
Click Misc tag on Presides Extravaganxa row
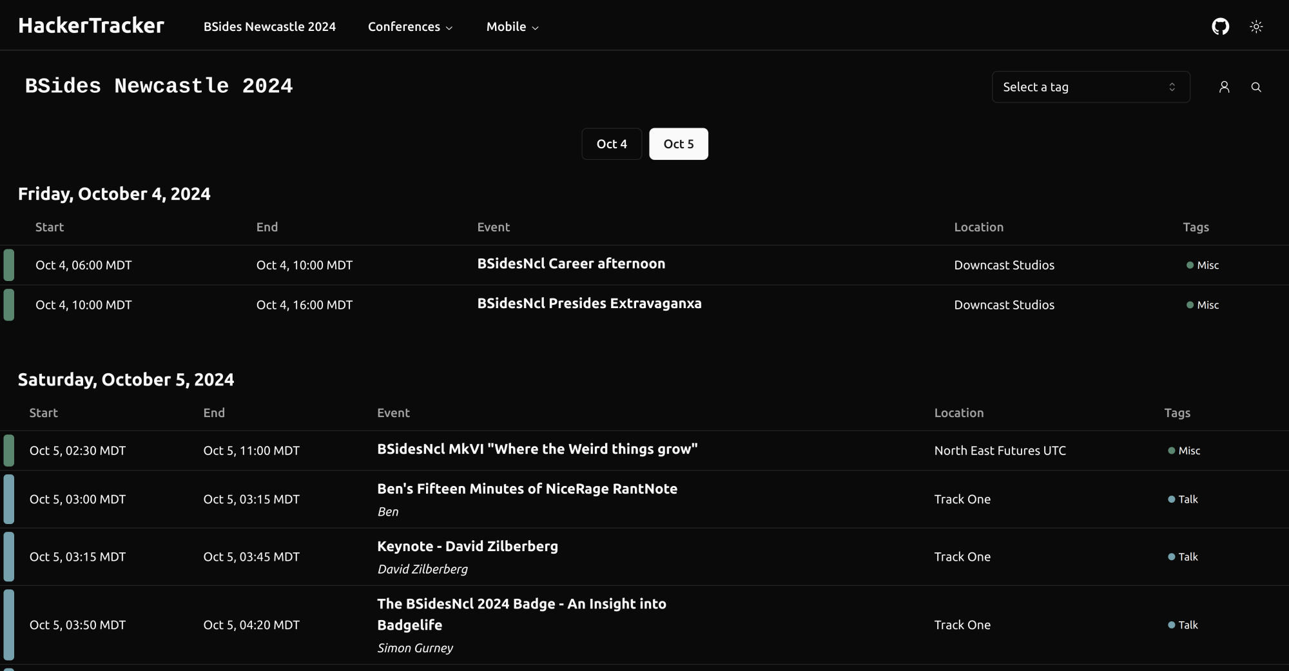coord(1203,305)
